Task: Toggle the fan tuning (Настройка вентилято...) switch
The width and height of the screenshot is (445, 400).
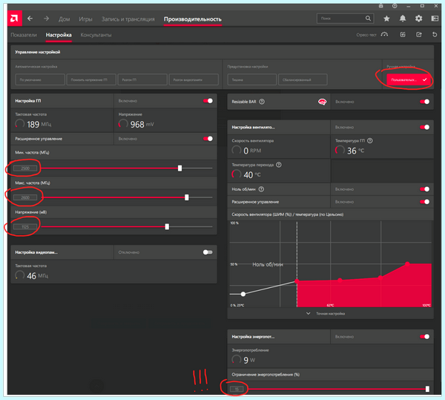Action: pos(424,127)
